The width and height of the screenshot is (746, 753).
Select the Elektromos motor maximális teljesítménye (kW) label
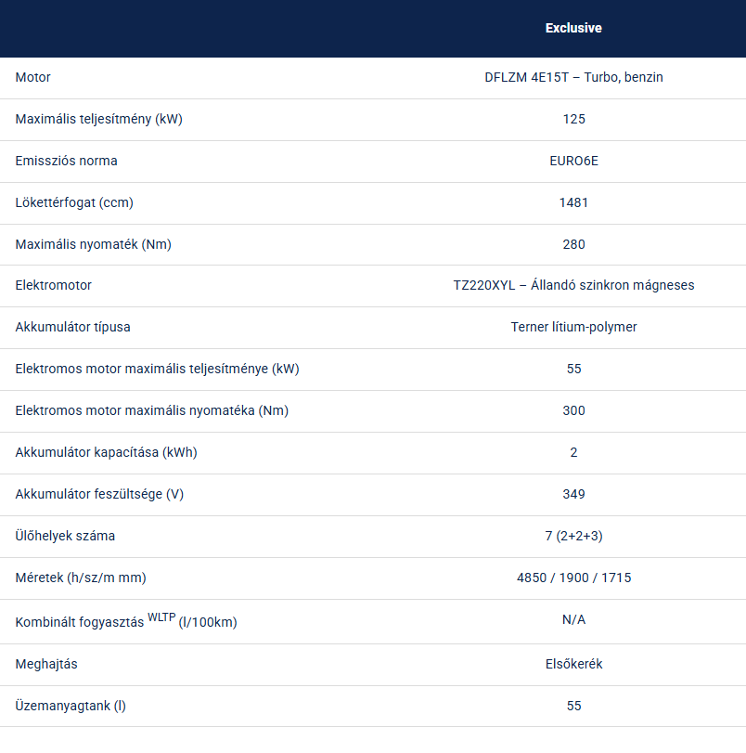coord(158,369)
